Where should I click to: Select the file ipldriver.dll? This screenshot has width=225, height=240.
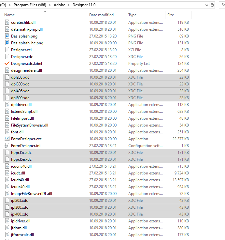(97, 221)
